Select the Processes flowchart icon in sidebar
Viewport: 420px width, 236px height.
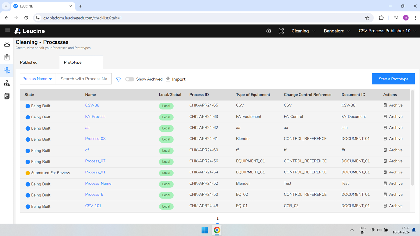[7, 70]
